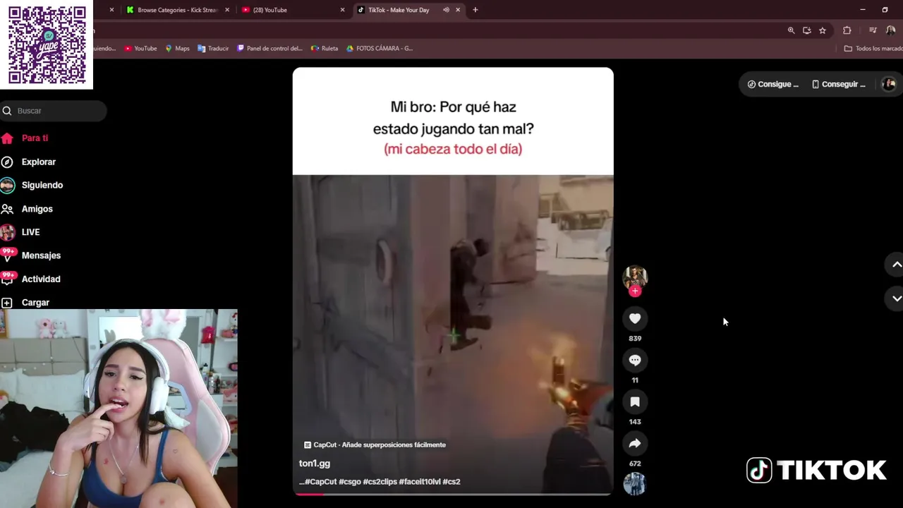Open Todos los marcadores folder
Viewport: 903px width, 508px height.
coord(873,49)
